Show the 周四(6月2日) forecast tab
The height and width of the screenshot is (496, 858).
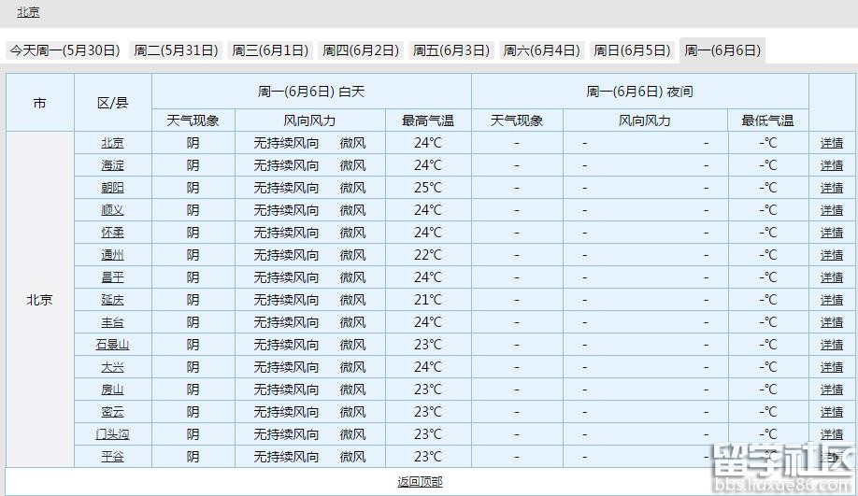point(361,50)
